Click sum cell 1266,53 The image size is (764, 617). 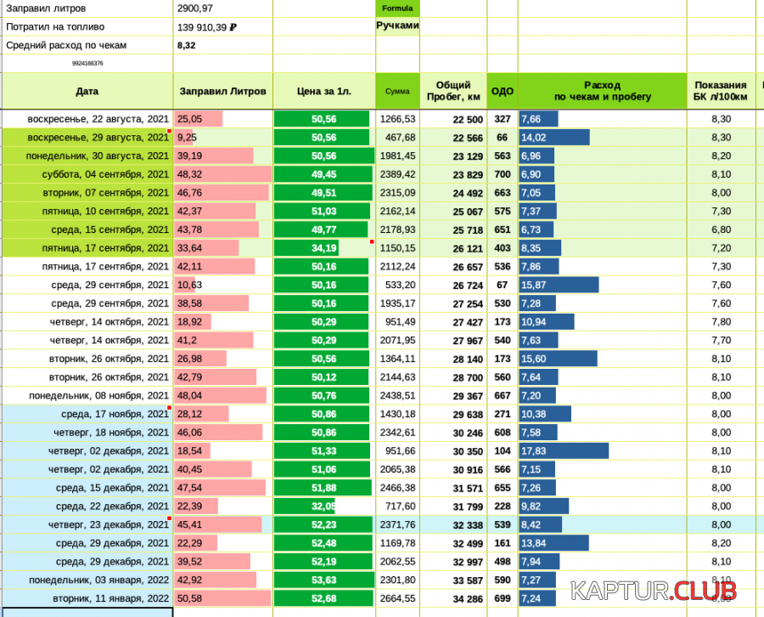coord(397,119)
